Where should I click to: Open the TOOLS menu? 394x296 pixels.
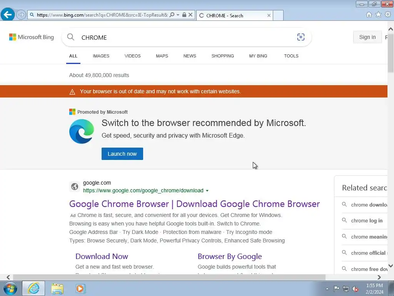pos(291,56)
